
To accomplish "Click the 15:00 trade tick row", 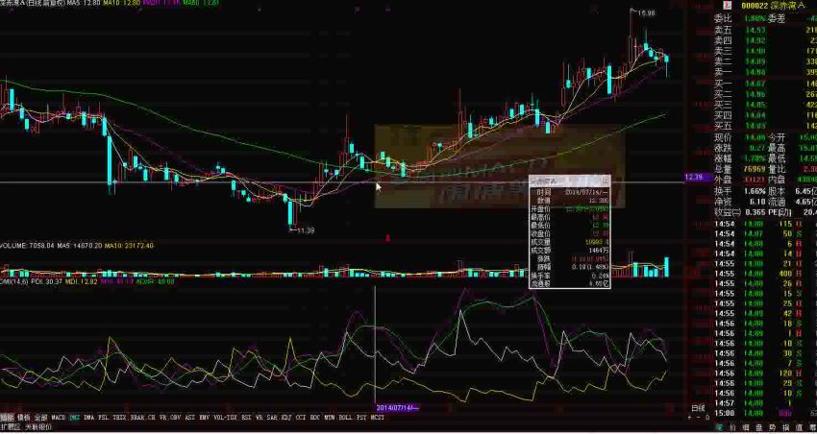I will point(765,413).
